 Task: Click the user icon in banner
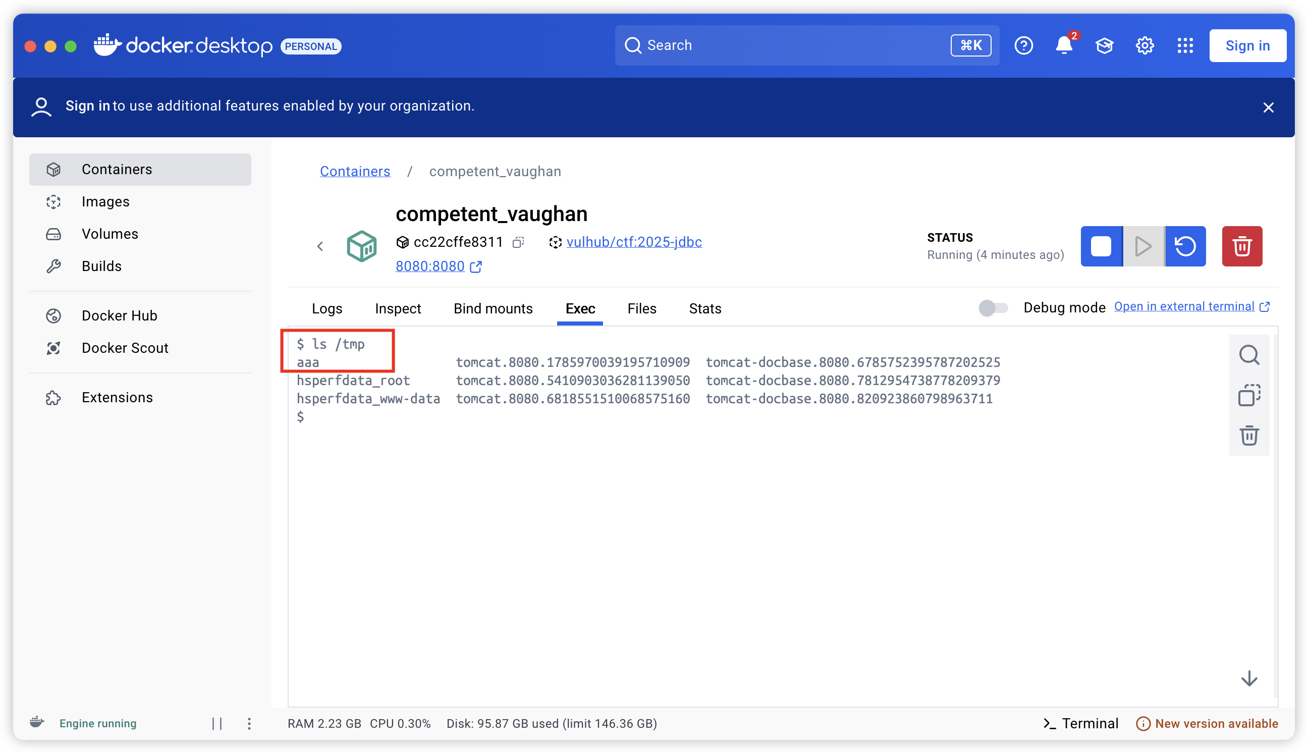(41, 107)
